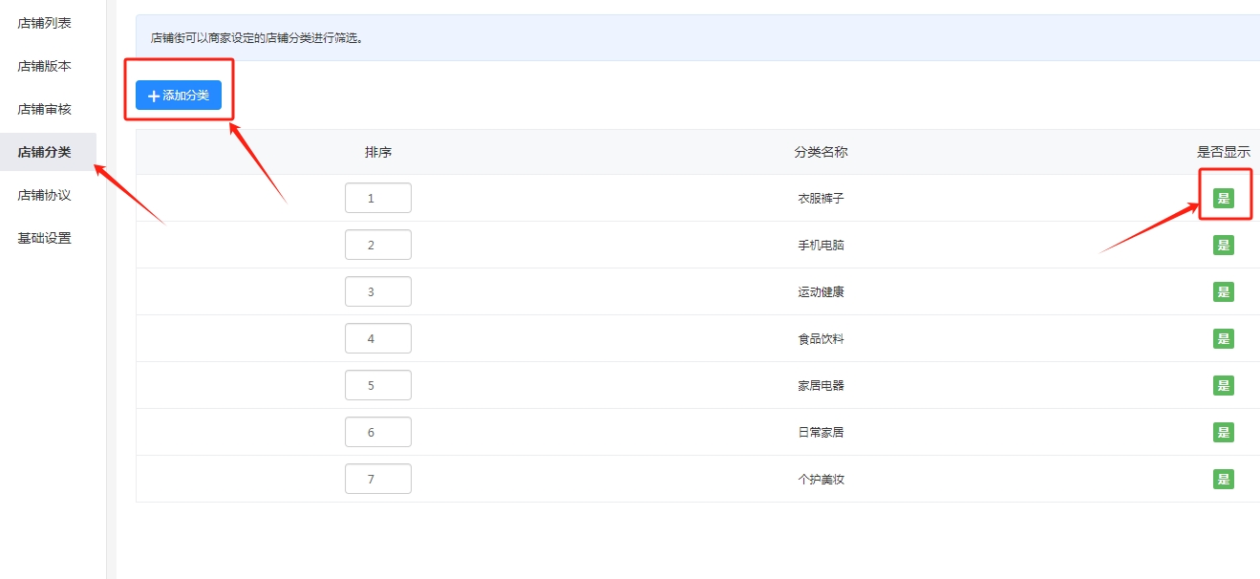Toggle display status for 衣服裤子
The image size is (1260, 579).
[1223, 198]
